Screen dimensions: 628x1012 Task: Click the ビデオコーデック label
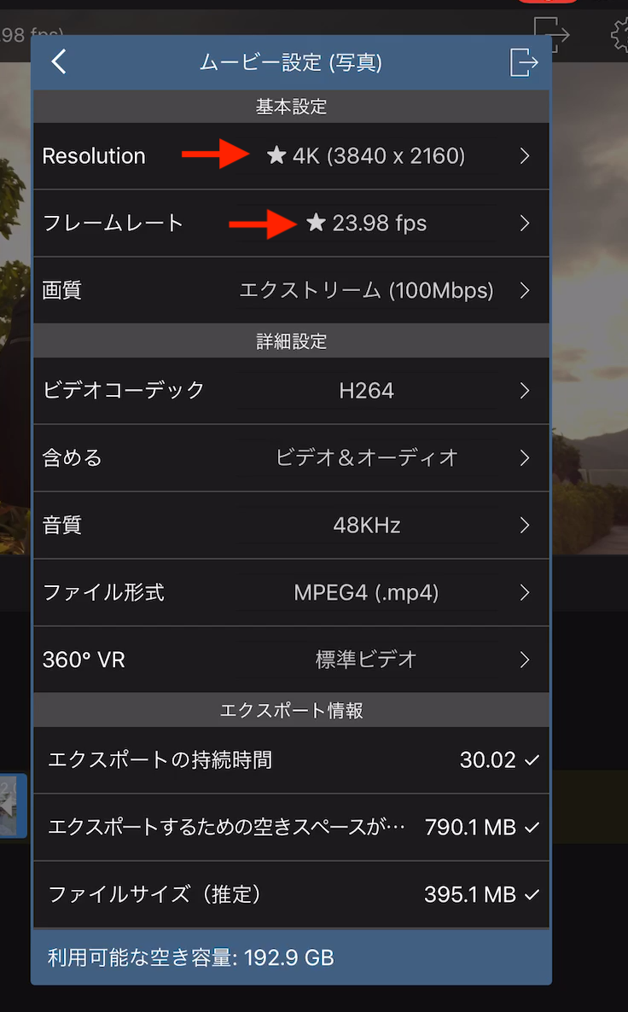(123, 391)
